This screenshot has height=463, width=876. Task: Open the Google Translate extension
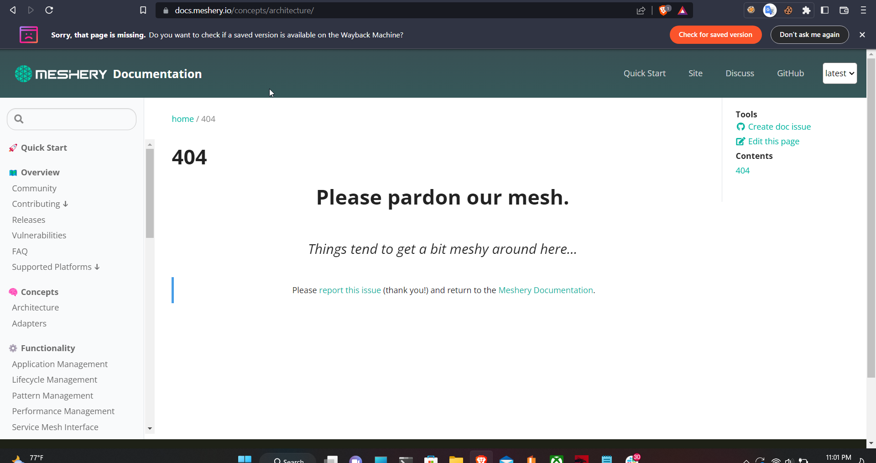point(770,10)
